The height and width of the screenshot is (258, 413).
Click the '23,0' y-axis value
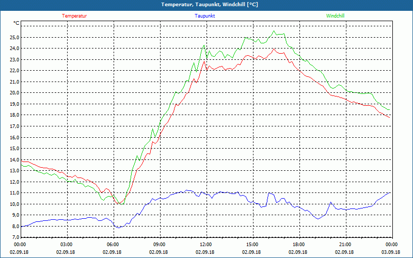(x=15, y=60)
